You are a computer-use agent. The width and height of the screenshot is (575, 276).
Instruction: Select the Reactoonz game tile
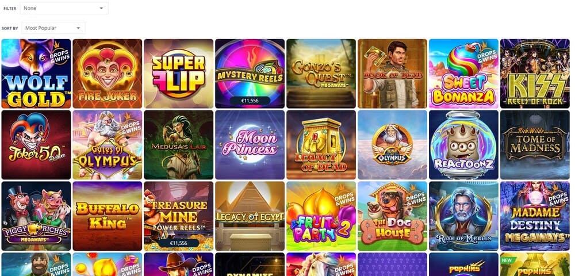point(463,145)
